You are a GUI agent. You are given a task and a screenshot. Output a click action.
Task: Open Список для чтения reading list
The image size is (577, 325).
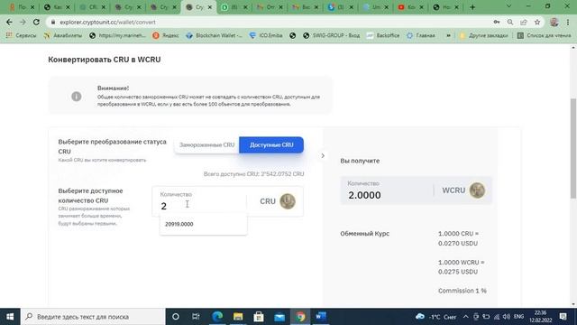544,36
